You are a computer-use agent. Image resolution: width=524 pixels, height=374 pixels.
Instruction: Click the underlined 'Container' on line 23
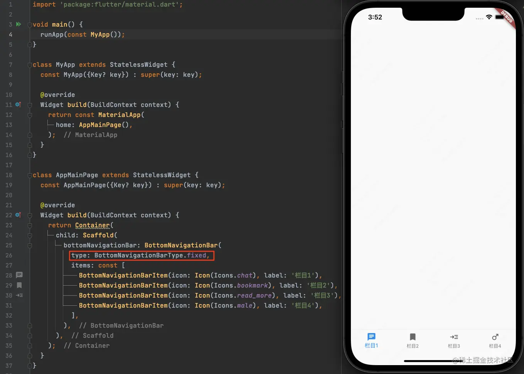pos(92,225)
